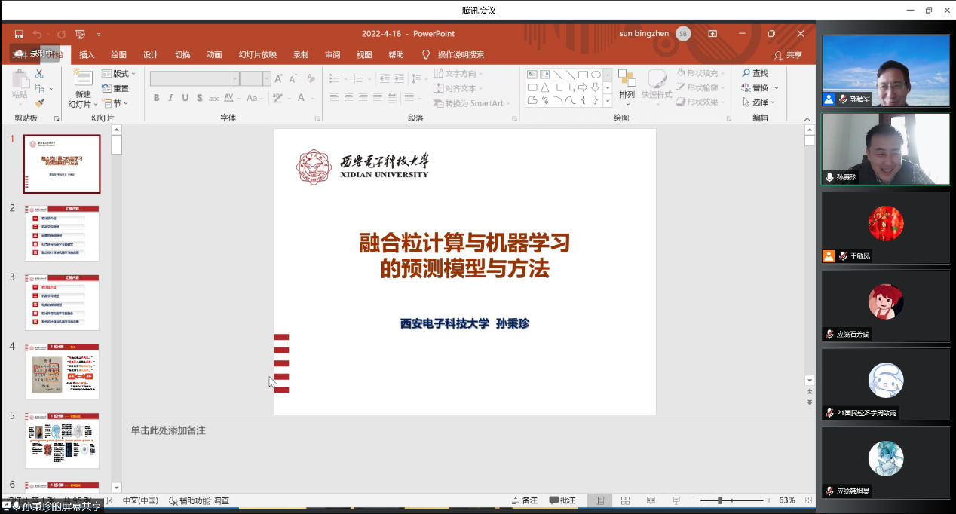Fit slide to current window icon
956x514 pixels.
pyautogui.click(x=807, y=500)
